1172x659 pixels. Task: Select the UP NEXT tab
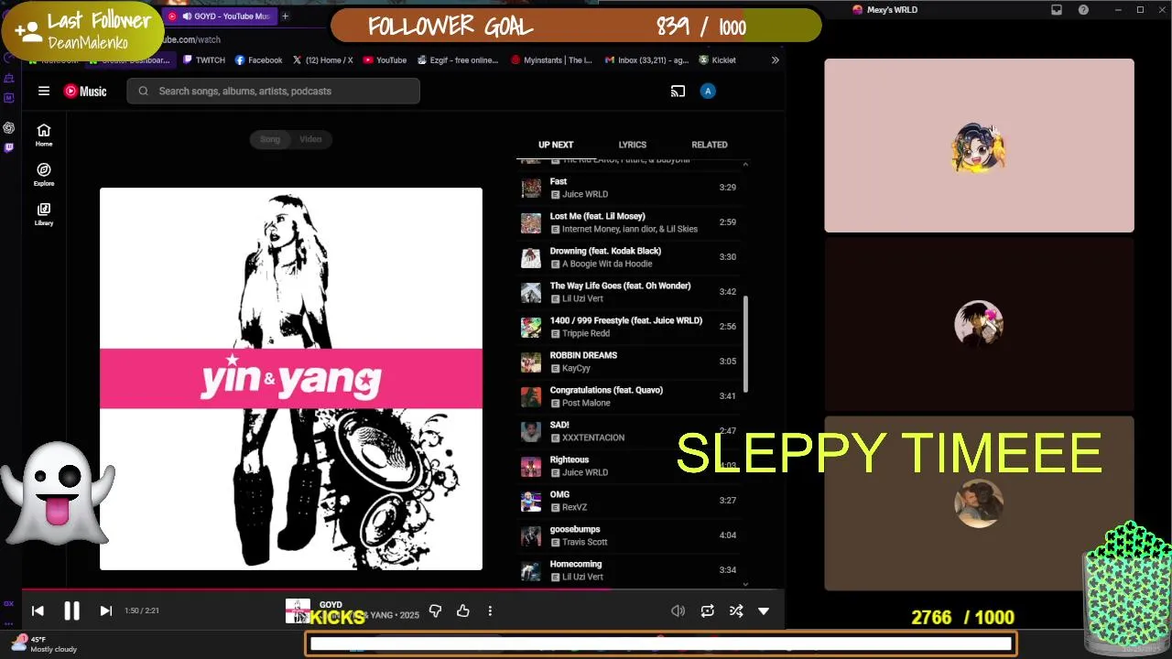click(x=556, y=145)
